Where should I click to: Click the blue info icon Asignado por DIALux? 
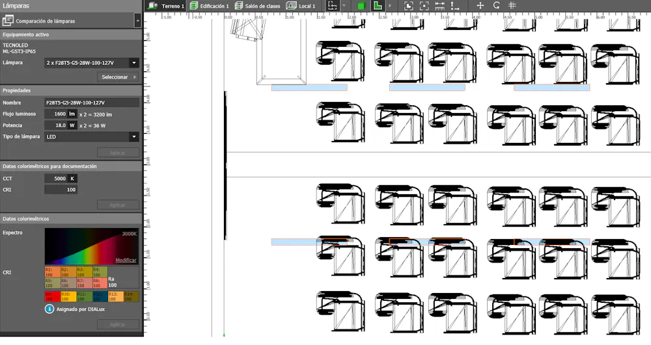click(49, 309)
